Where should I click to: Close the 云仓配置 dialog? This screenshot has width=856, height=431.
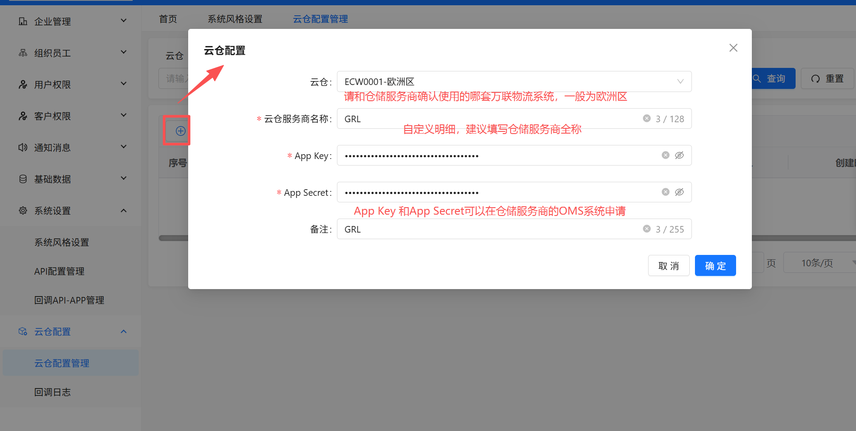733,48
